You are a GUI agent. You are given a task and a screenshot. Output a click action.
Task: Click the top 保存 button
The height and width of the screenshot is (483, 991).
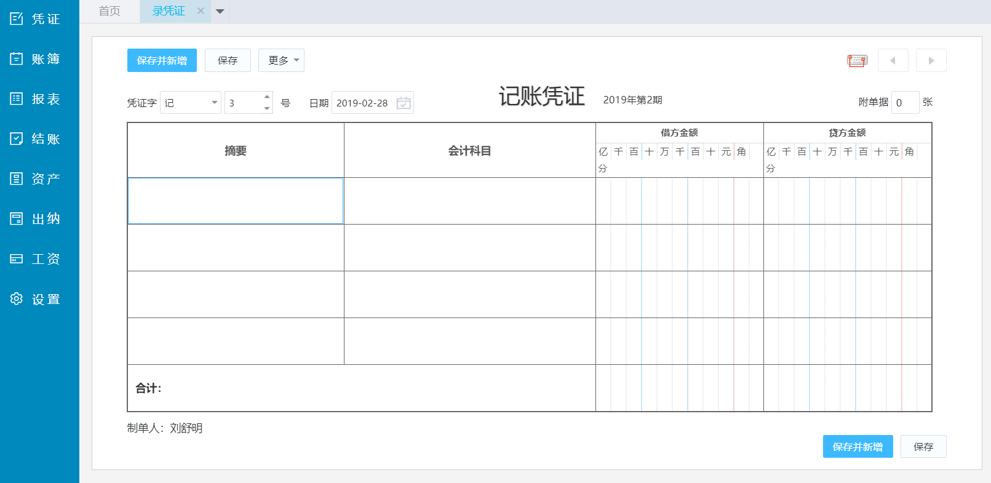[228, 60]
